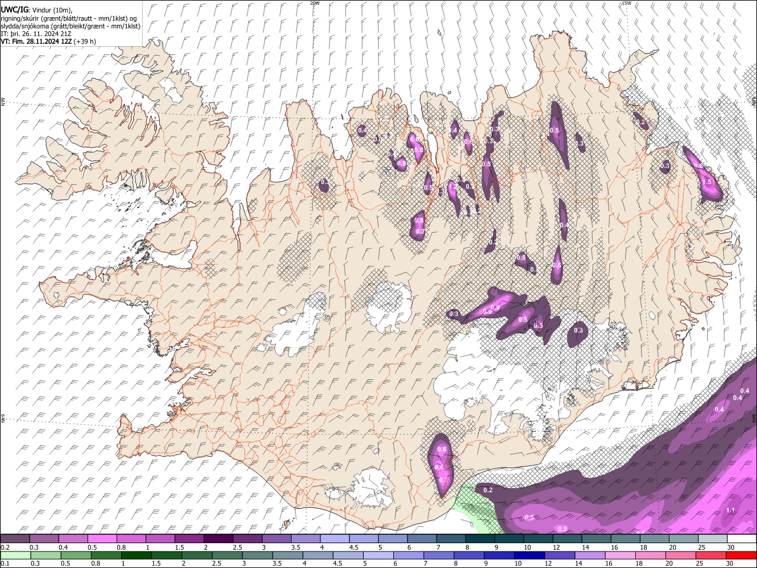Choose the rain legend swatch starting at 25
757x568 pixels.
click(x=711, y=555)
